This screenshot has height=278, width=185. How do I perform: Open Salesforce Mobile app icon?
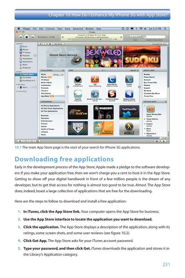[112, 94]
